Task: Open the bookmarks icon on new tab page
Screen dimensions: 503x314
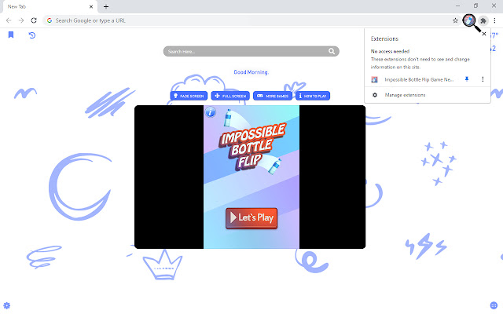Action: point(11,35)
